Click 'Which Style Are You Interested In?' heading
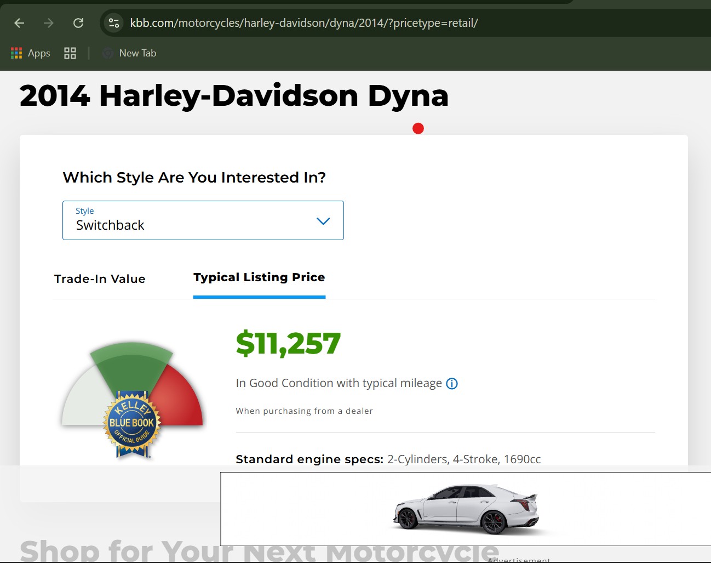 point(194,178)
